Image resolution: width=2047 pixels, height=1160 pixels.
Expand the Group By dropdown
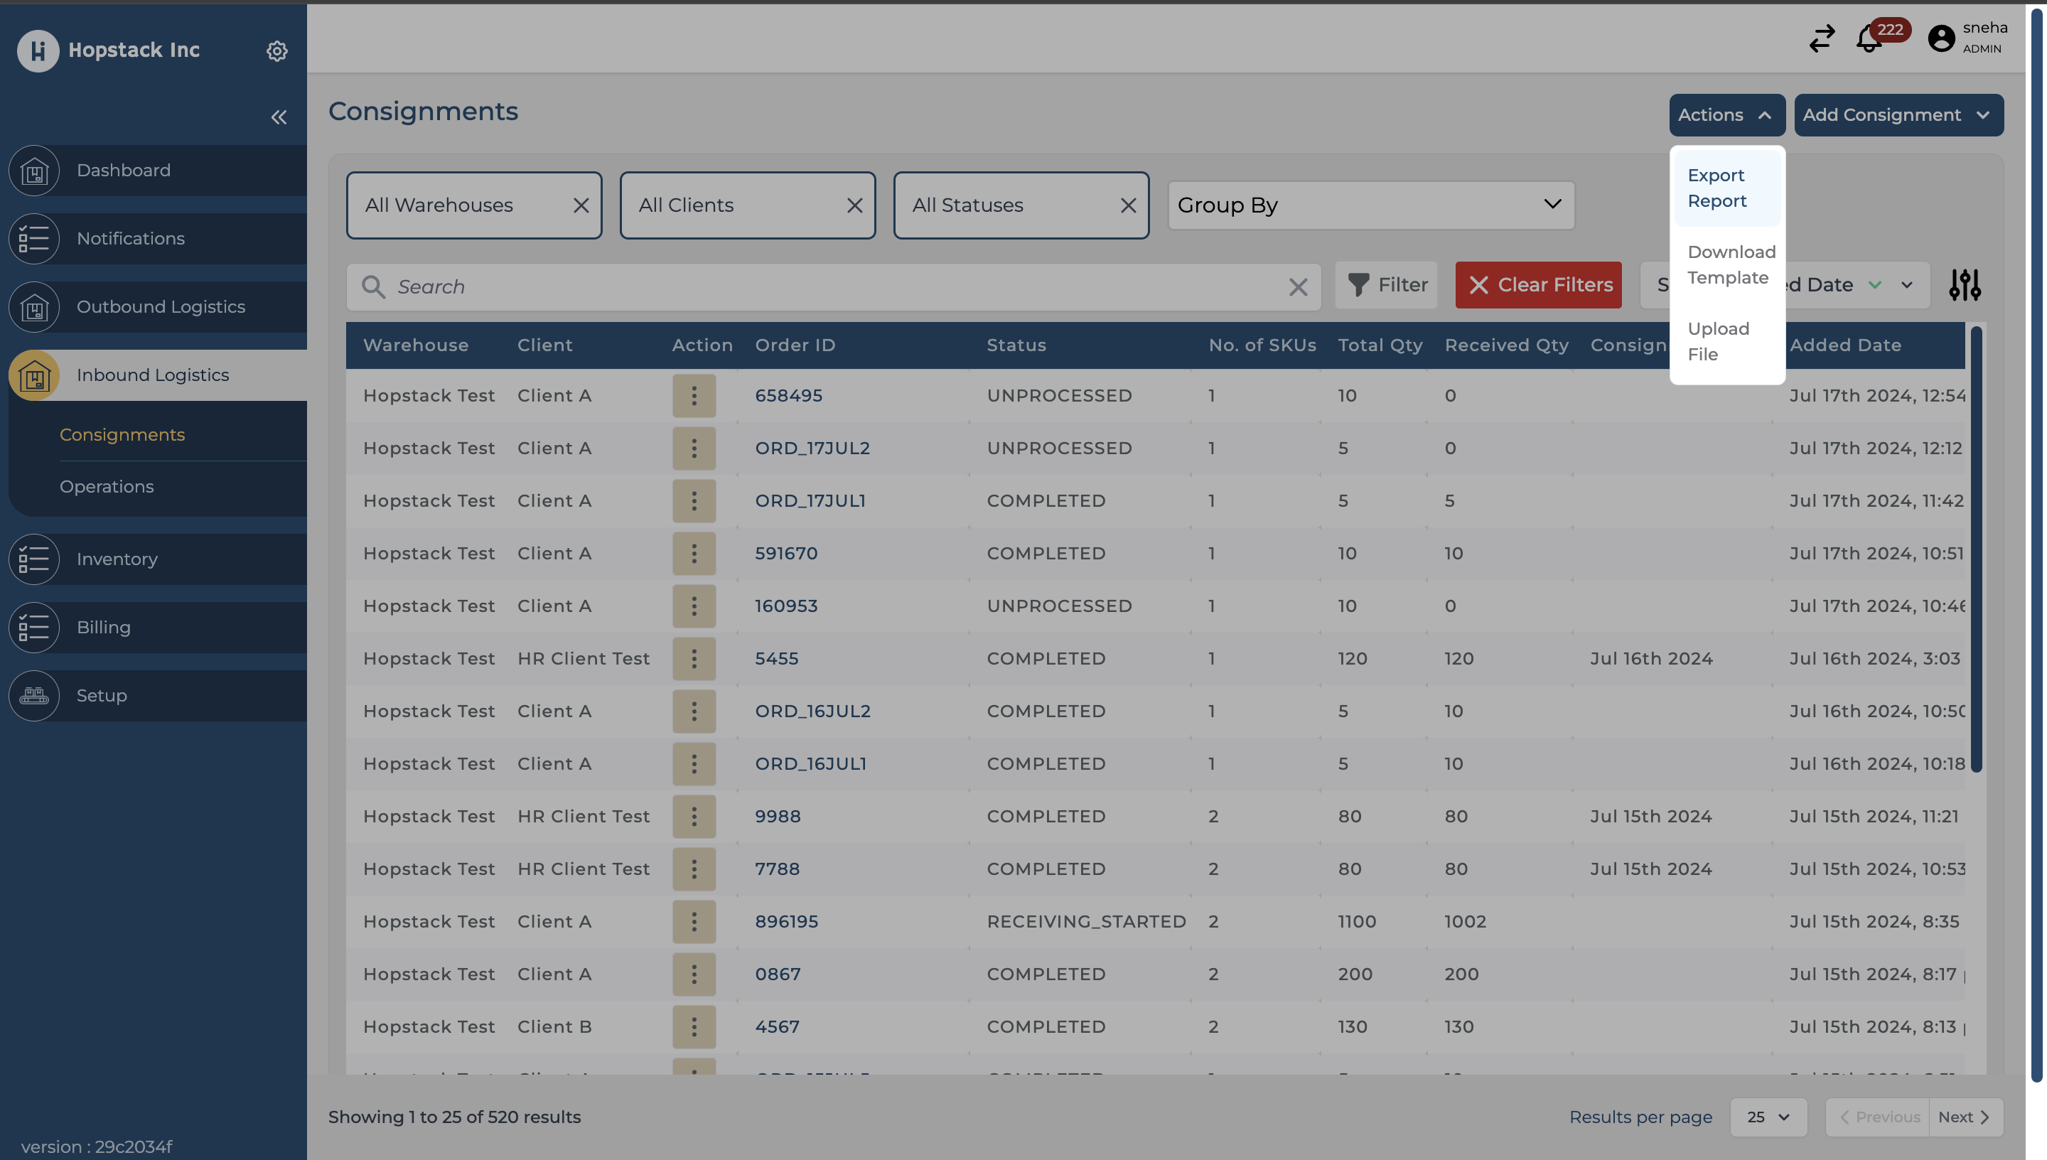tap(1370, 205)
